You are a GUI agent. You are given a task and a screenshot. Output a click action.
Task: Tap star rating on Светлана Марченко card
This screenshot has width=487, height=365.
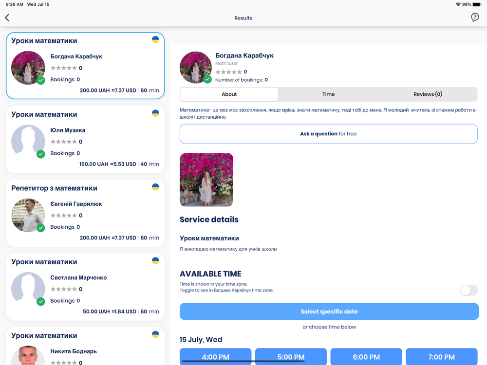(x=64, y=289)
